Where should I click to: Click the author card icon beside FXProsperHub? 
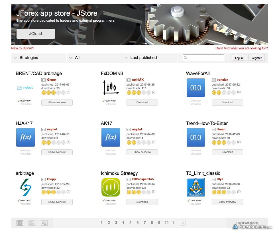click(x=129, y=179)
